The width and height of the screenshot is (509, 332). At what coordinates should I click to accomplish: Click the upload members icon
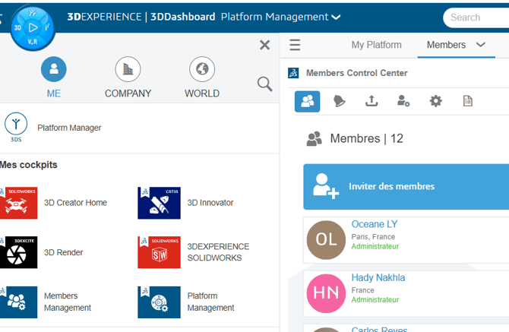[x=371, y=101]
